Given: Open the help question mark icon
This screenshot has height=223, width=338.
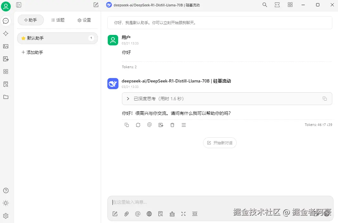Looking at the screenshot, I should [6, 190].
